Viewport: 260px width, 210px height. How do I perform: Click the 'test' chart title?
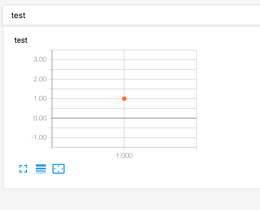21,40
